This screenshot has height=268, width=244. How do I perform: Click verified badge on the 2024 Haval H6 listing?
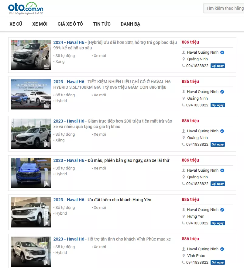(x=222, y=52)
